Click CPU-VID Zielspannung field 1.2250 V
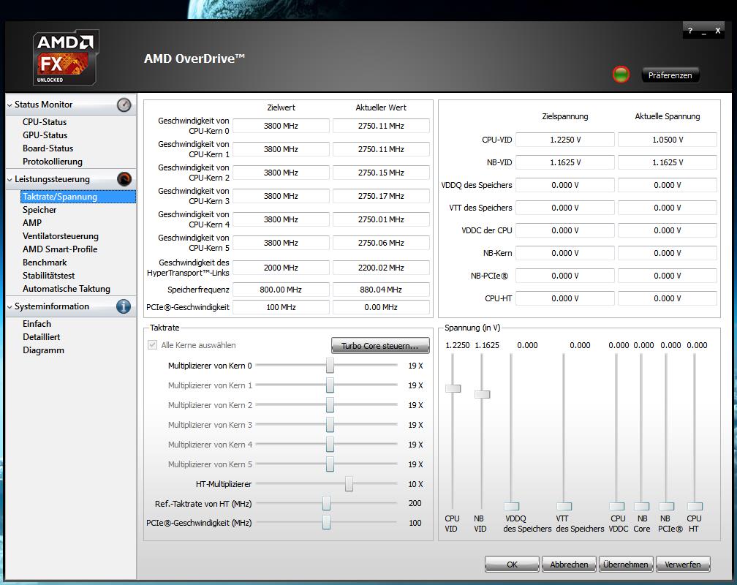 [x=565, y=140]
